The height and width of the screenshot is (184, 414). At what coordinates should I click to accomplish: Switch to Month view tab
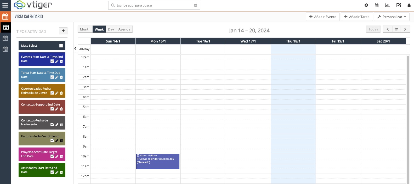point(85,29)
